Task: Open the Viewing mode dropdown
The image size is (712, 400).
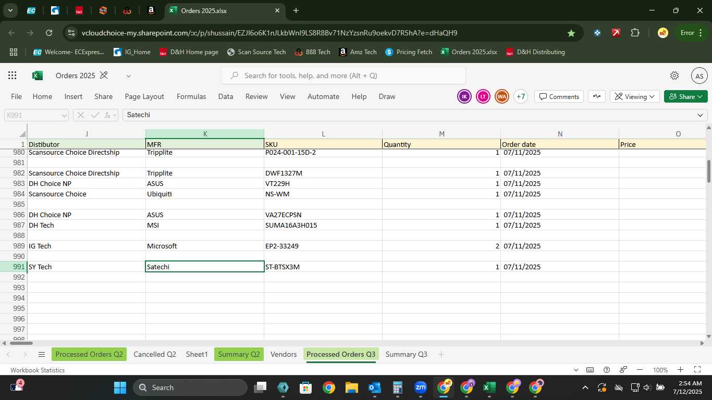Action: 635,96
